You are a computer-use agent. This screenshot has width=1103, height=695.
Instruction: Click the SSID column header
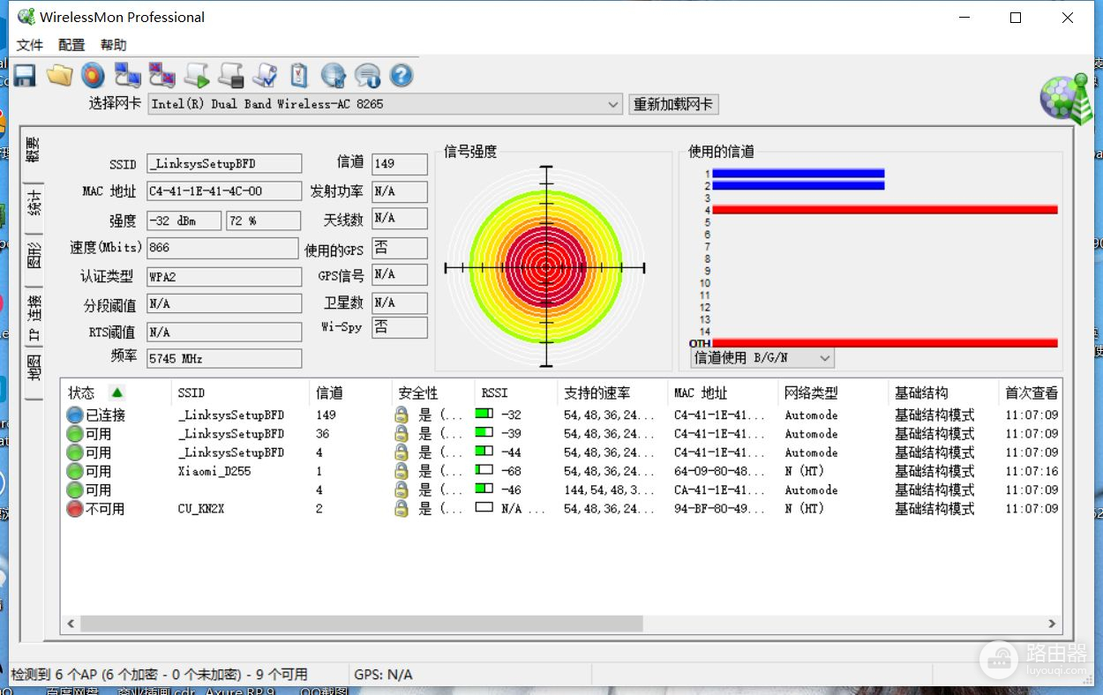coord(191,392)
